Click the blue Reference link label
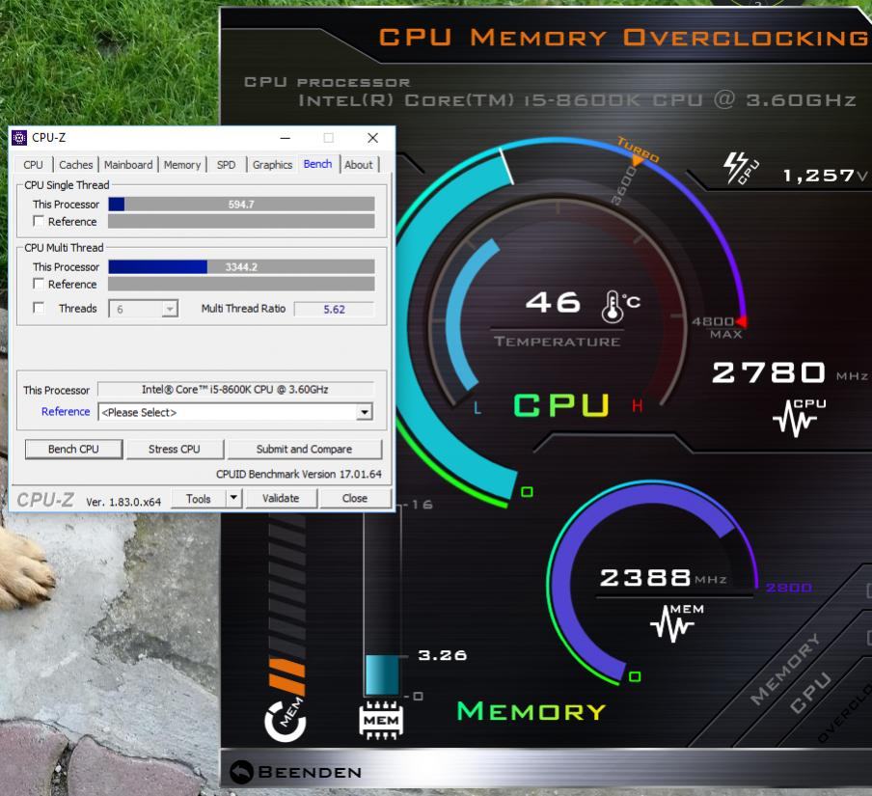The height and width of the screenshot is (796, 872). tap(66, 412)
